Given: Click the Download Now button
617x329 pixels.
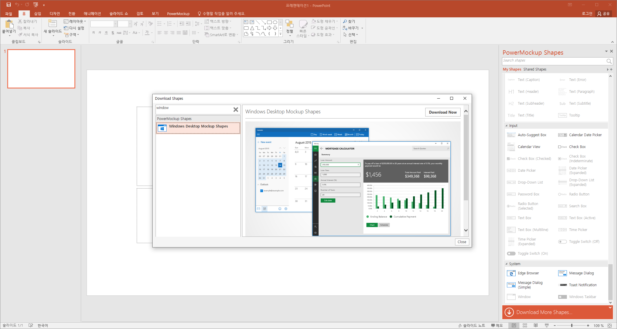Looking at the screenshot, I should (x=442, y=112).
